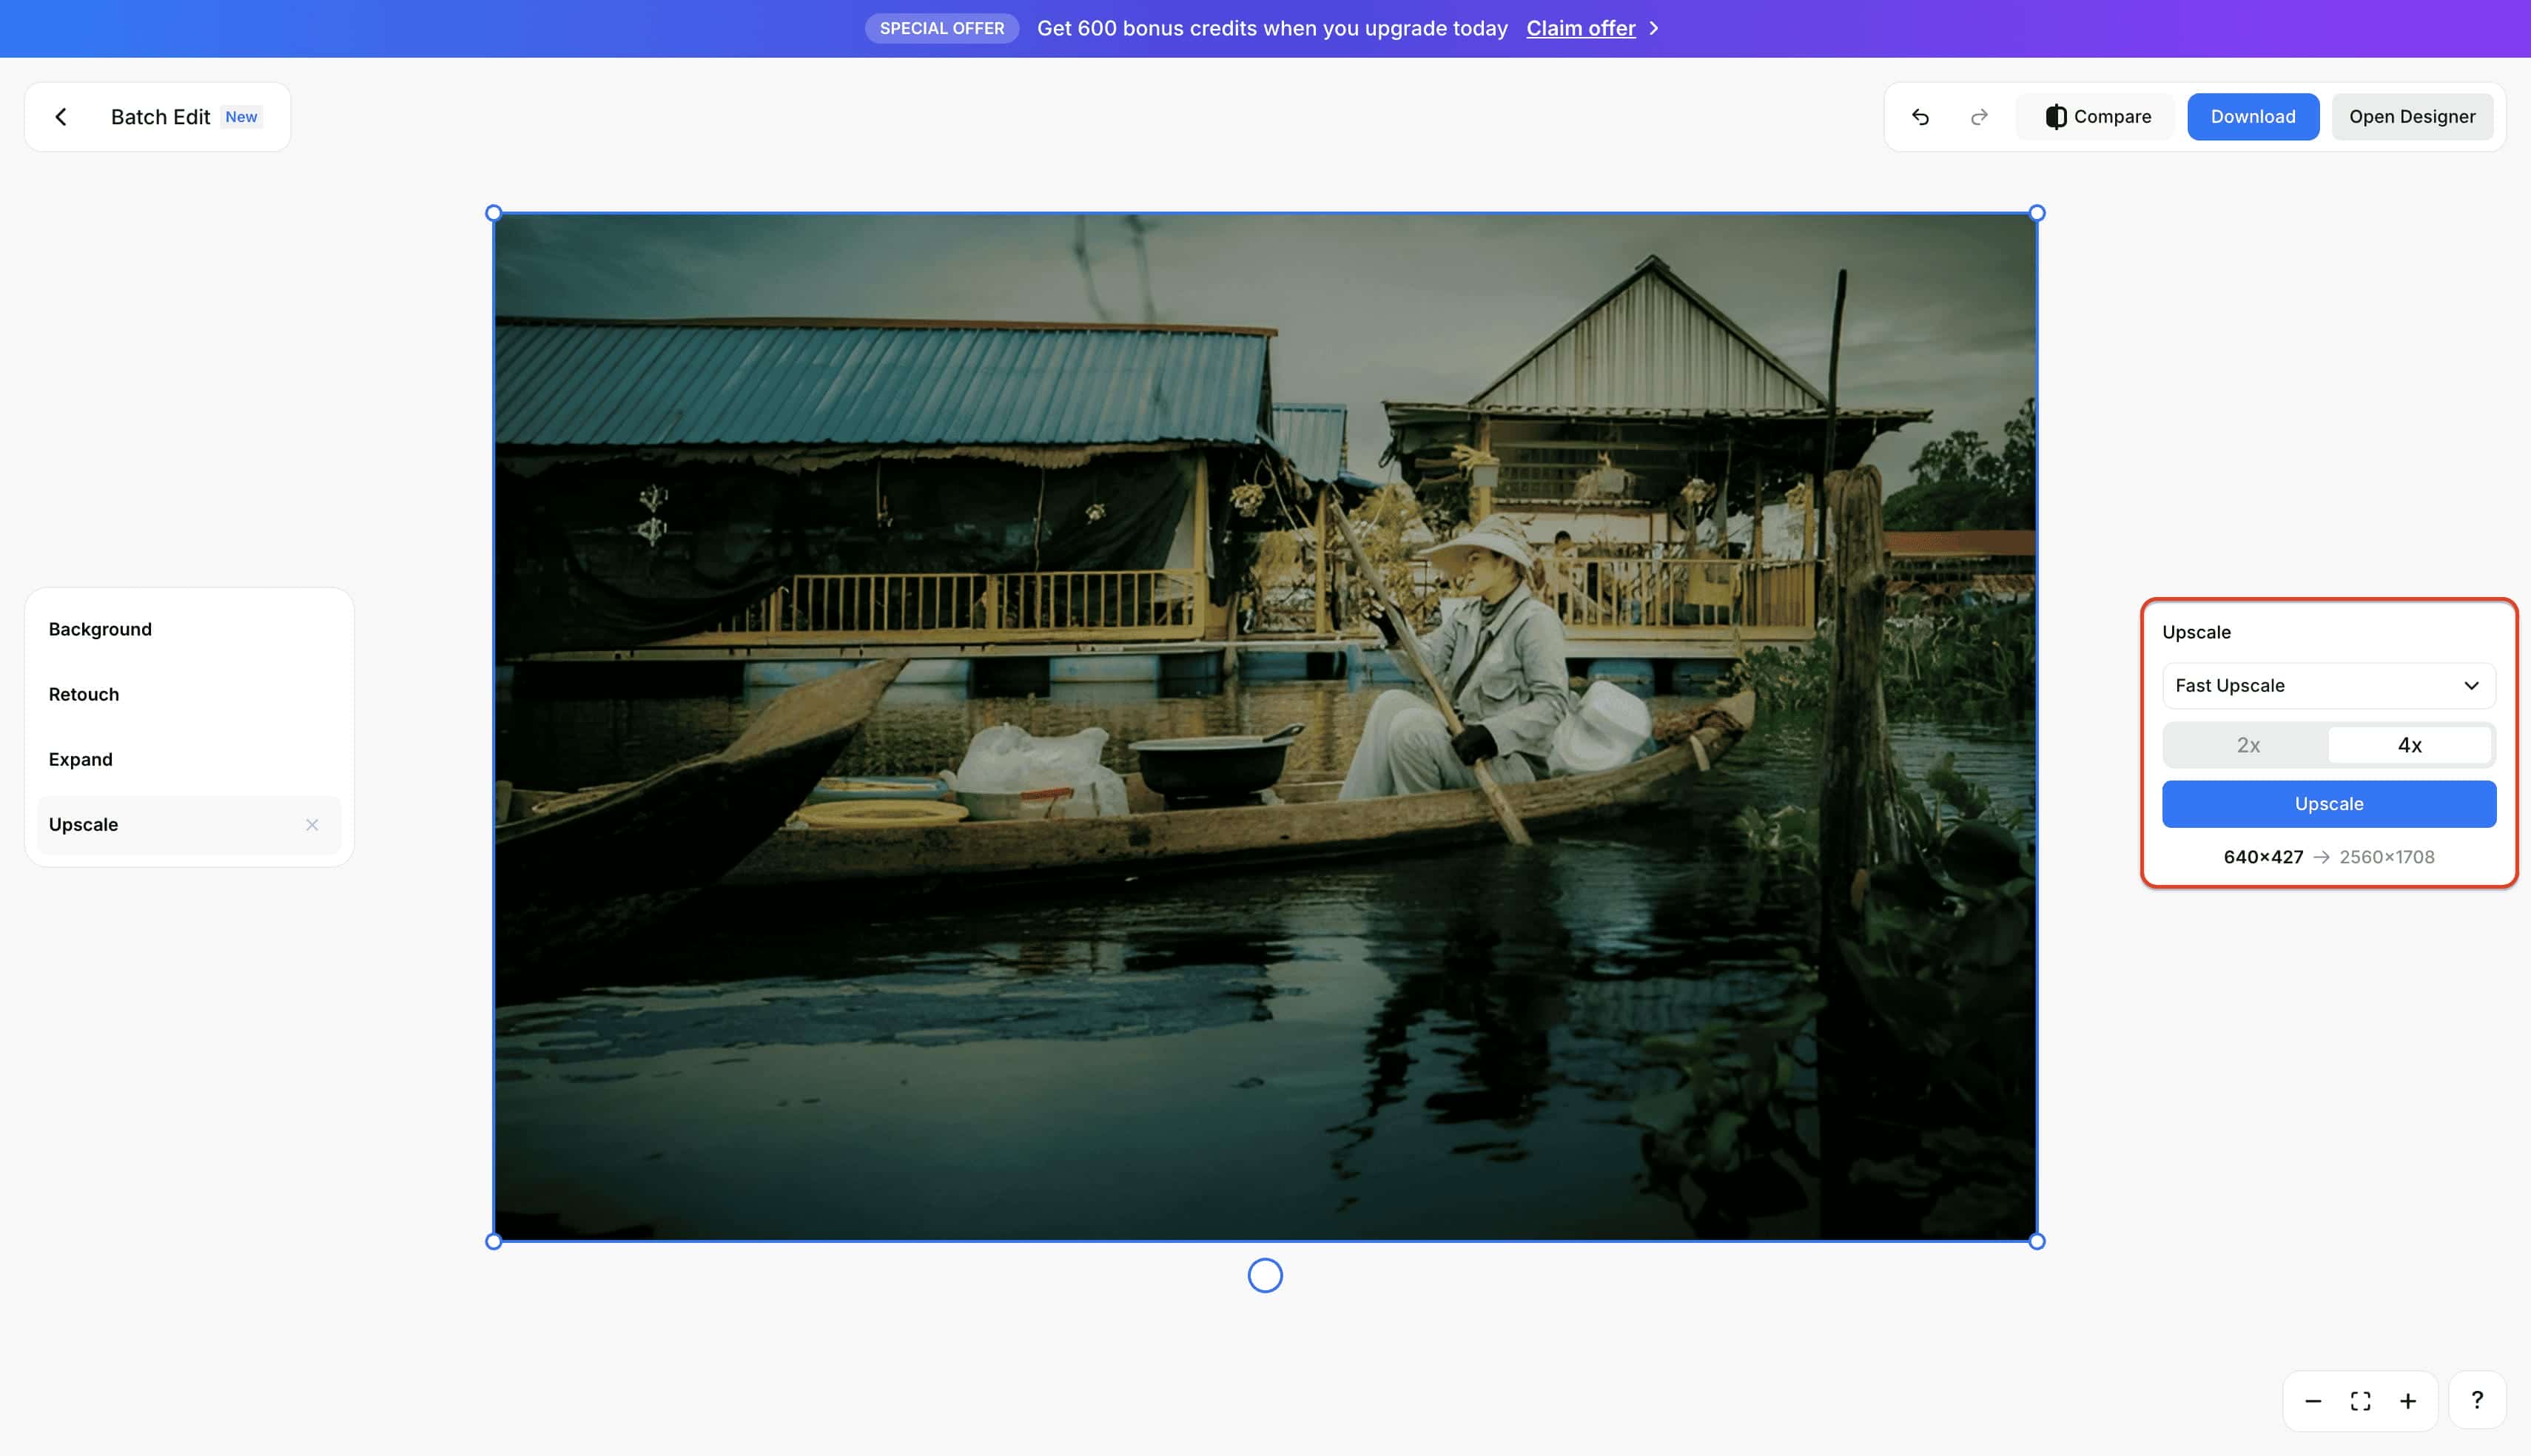Click the SPECIAL OFFER badge

click(x=941, y=28)
